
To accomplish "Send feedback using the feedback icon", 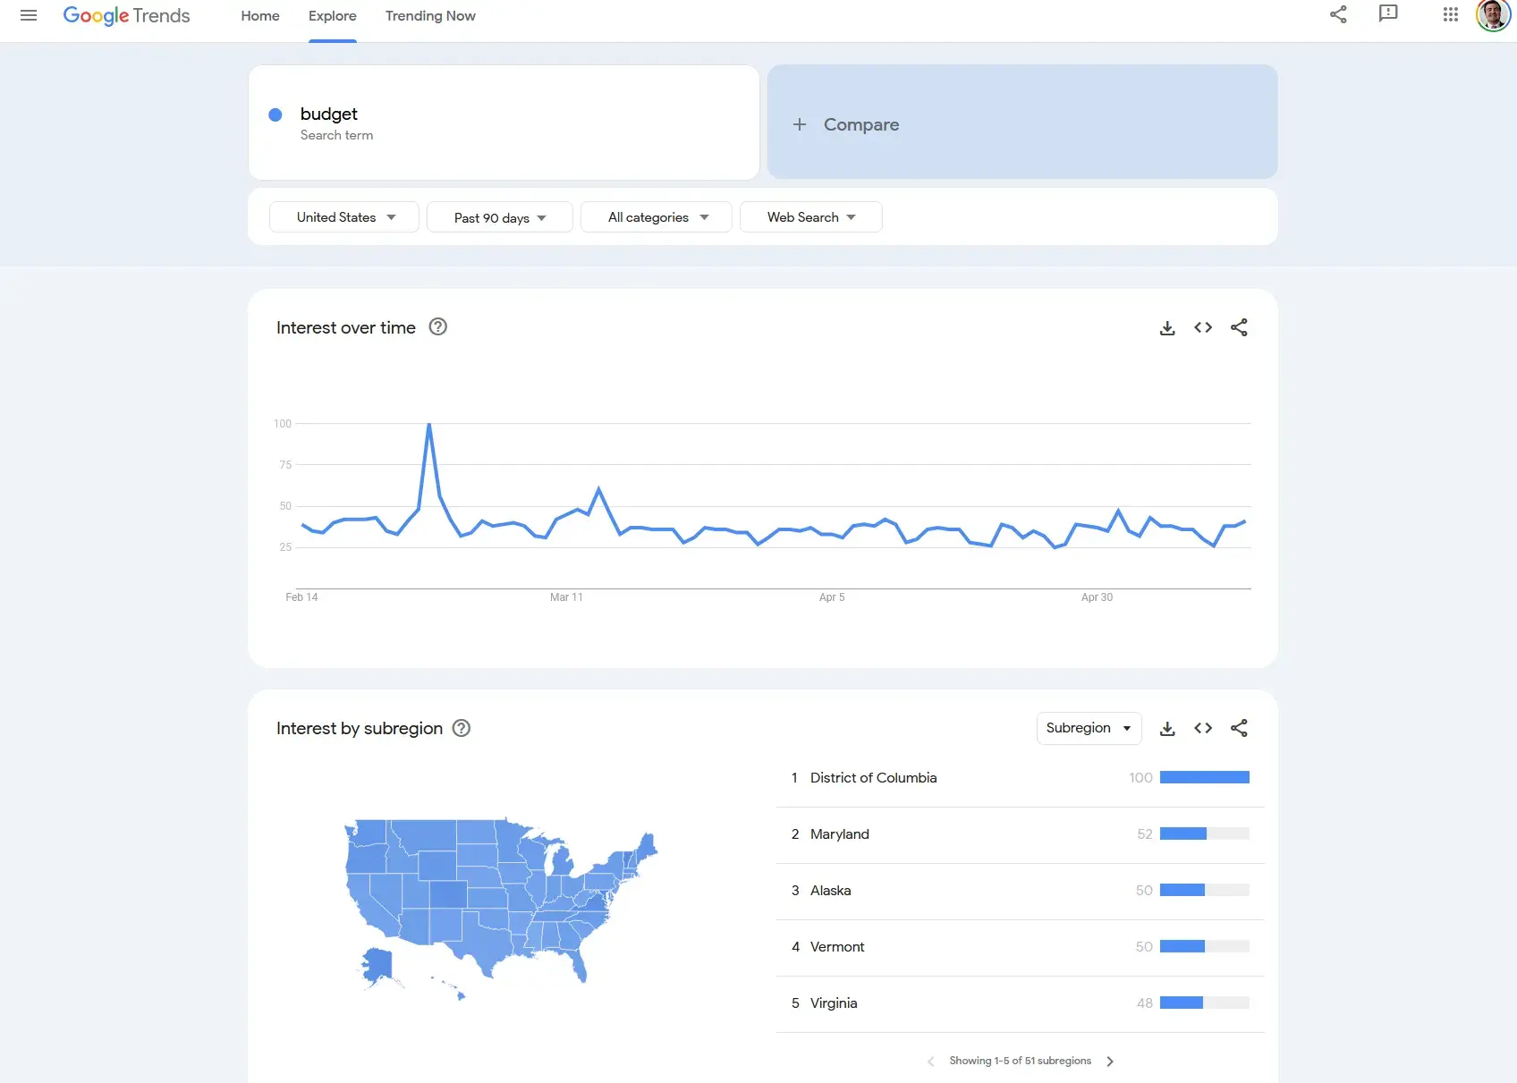I will click(x=1388, y=15).
